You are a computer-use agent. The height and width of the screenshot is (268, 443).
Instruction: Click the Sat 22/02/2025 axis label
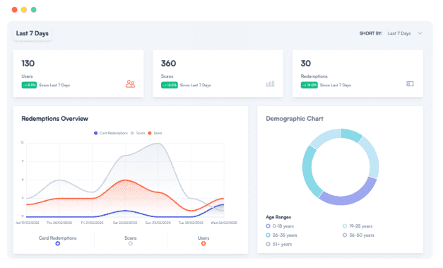(x=125, y=223)
